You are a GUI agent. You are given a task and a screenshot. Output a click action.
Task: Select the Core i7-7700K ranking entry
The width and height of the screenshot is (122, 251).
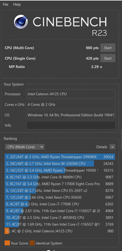tap(60, 204)
